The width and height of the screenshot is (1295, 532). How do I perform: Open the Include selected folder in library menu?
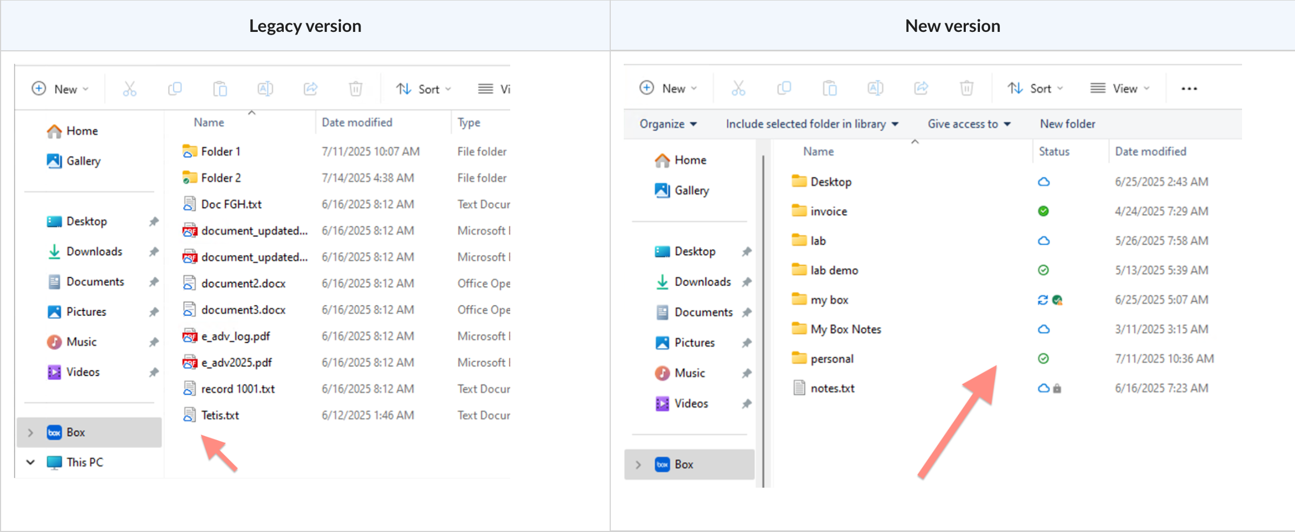point(812,124)
